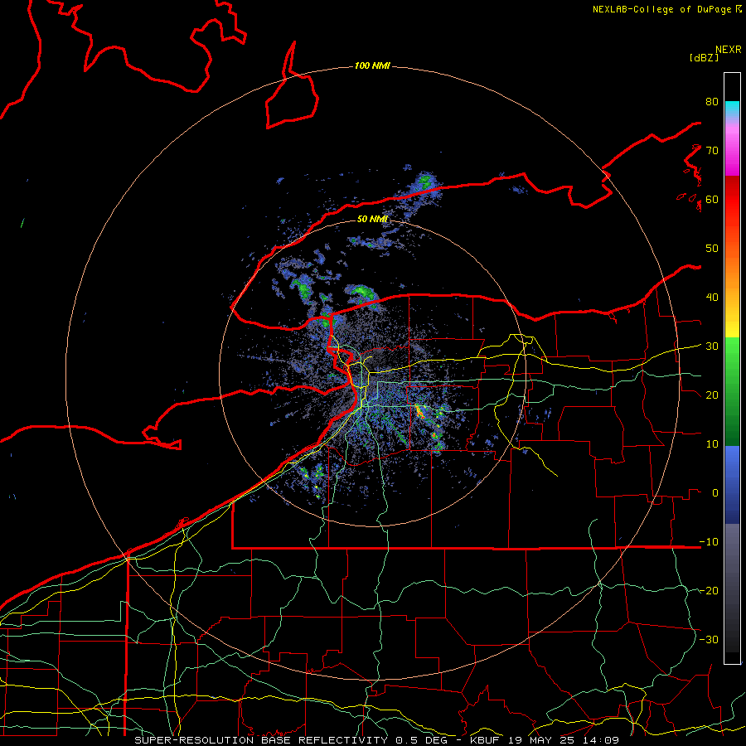The width and height of the screenshot is (746, 746).
Task: Click the 80 value on dBZ scale
Action: pyautogui.click(x=712, y=101)
